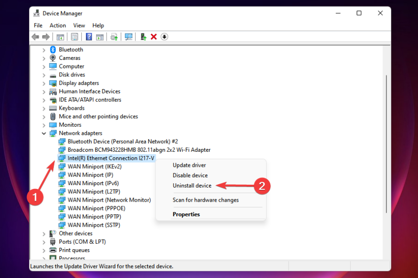Image resolution: width=418 pixels, height=278 pixels.
Task: Open device Properties using the toolbar icon
Action: pyautogui.click(x=74, y=36)
